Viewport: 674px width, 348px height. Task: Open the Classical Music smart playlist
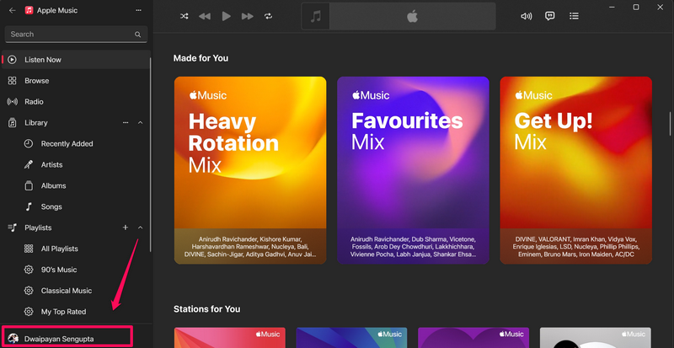tap(76, 292)
